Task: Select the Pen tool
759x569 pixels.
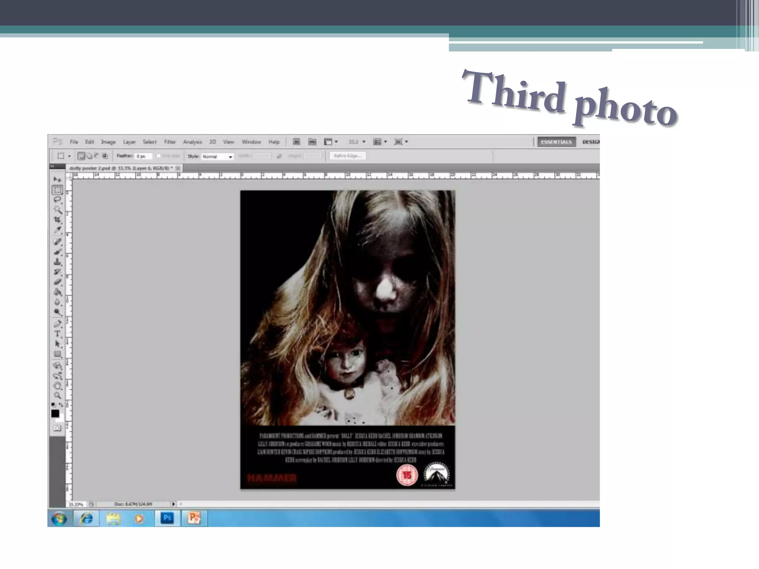Action: click(x=57, y=324)
